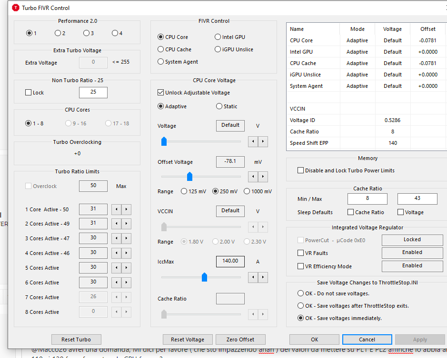Click the Offset Voltage value field
Screen dimensions: 447x358
(230, 161)
